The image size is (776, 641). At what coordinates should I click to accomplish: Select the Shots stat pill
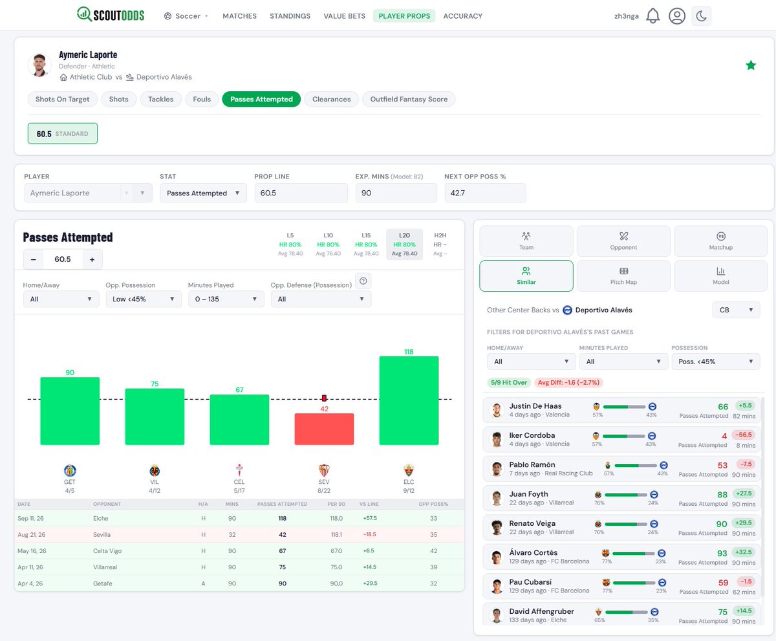[119, 99]
